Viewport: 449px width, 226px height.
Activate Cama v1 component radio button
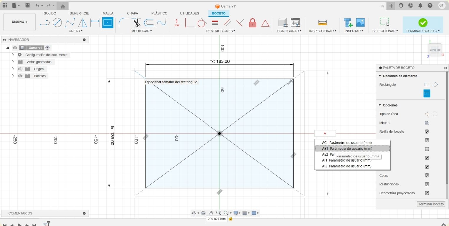(47, 48)
